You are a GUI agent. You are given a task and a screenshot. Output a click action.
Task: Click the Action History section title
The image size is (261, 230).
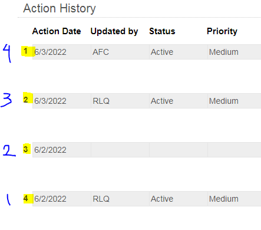click(60, 8)
